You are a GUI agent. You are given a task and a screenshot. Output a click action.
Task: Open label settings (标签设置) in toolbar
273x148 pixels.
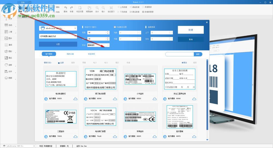click(80, 9)
